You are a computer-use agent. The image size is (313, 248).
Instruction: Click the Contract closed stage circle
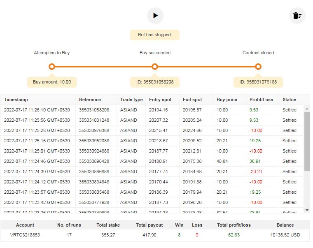[258, 67]
